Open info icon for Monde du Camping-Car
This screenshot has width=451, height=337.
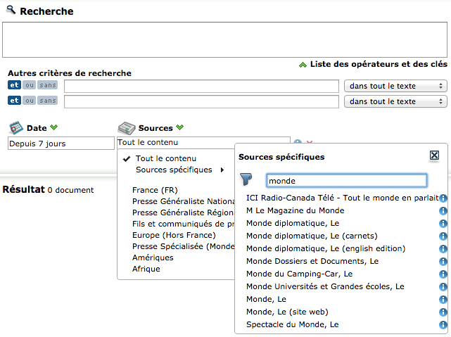(443, 274)
